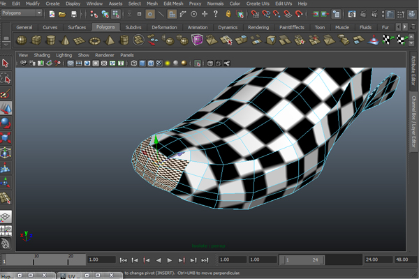Toggle isolate select in panel toolbar

[x=198, y=63]
